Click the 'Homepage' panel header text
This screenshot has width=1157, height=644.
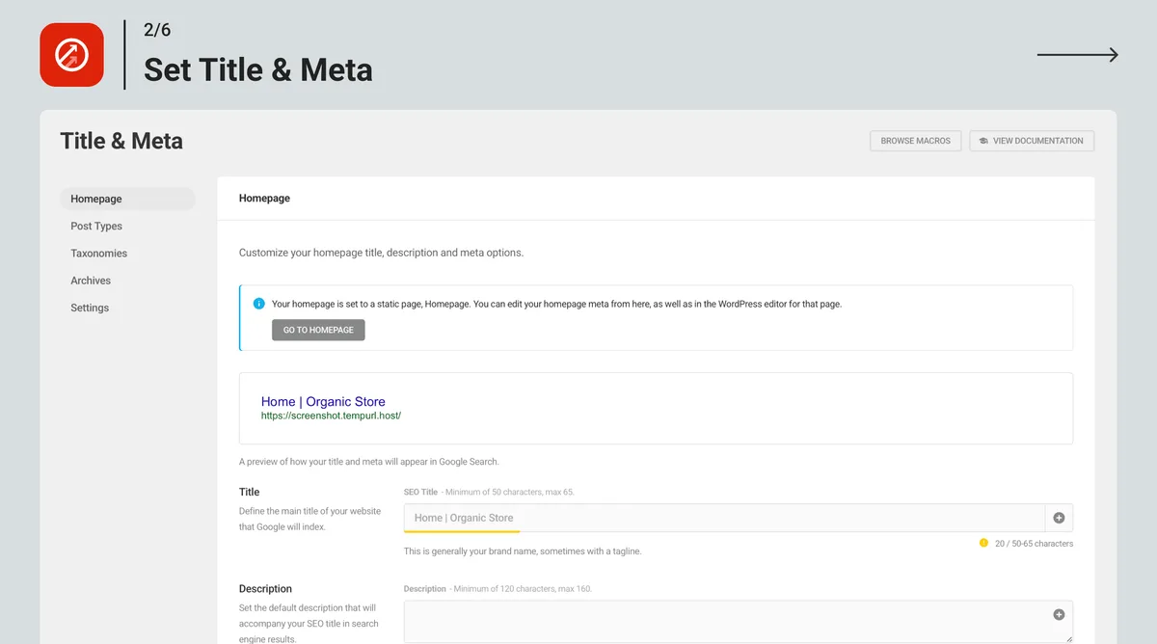[x=264, y=198]
